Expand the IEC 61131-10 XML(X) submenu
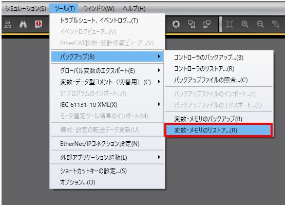Image resolution: width=286 pixels, height=206 pixels. (x=107, y=105)
